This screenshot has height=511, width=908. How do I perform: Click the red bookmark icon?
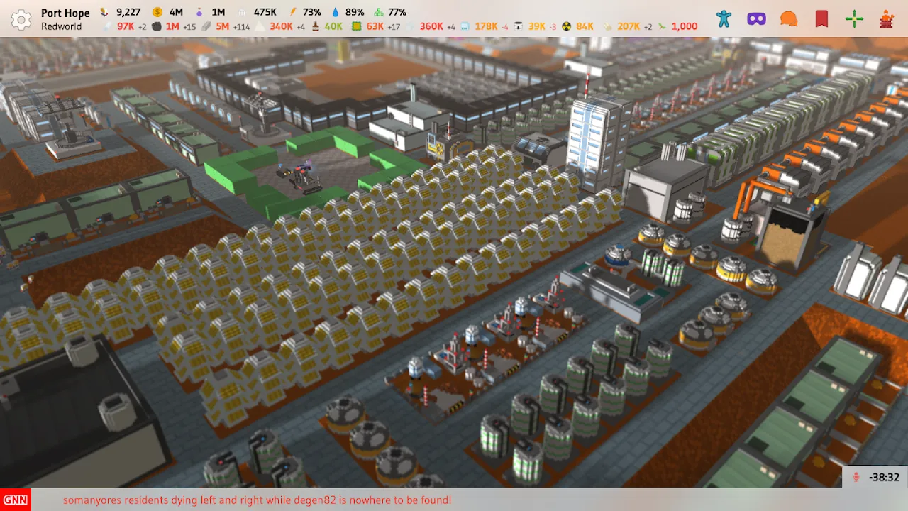[821, 19]
